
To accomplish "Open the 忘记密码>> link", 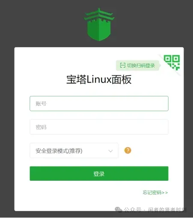I will tap(155, 192).
